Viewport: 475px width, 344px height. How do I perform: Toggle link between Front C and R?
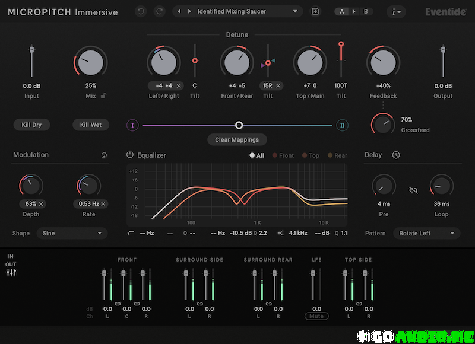[137, 304]
